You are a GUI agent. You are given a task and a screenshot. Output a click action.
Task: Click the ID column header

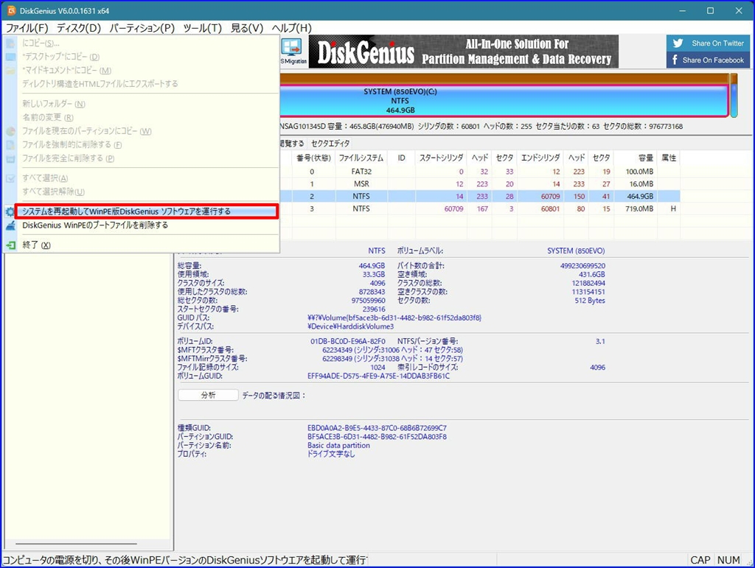point(402,158)
